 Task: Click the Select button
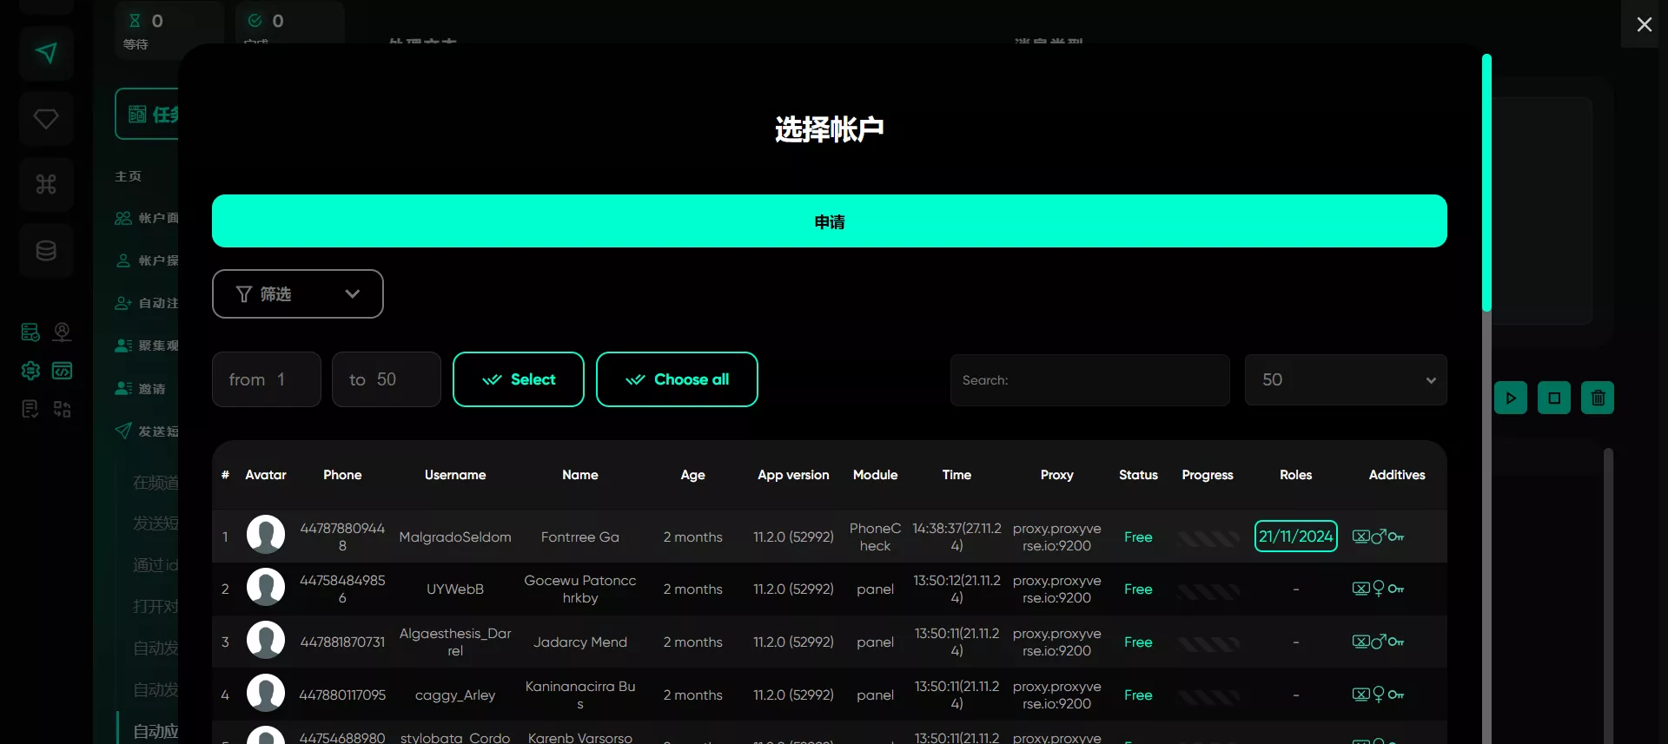coord(519,379)
